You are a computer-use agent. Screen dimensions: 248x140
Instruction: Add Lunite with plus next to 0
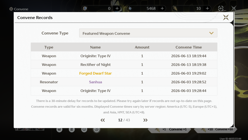click(117, 9)
